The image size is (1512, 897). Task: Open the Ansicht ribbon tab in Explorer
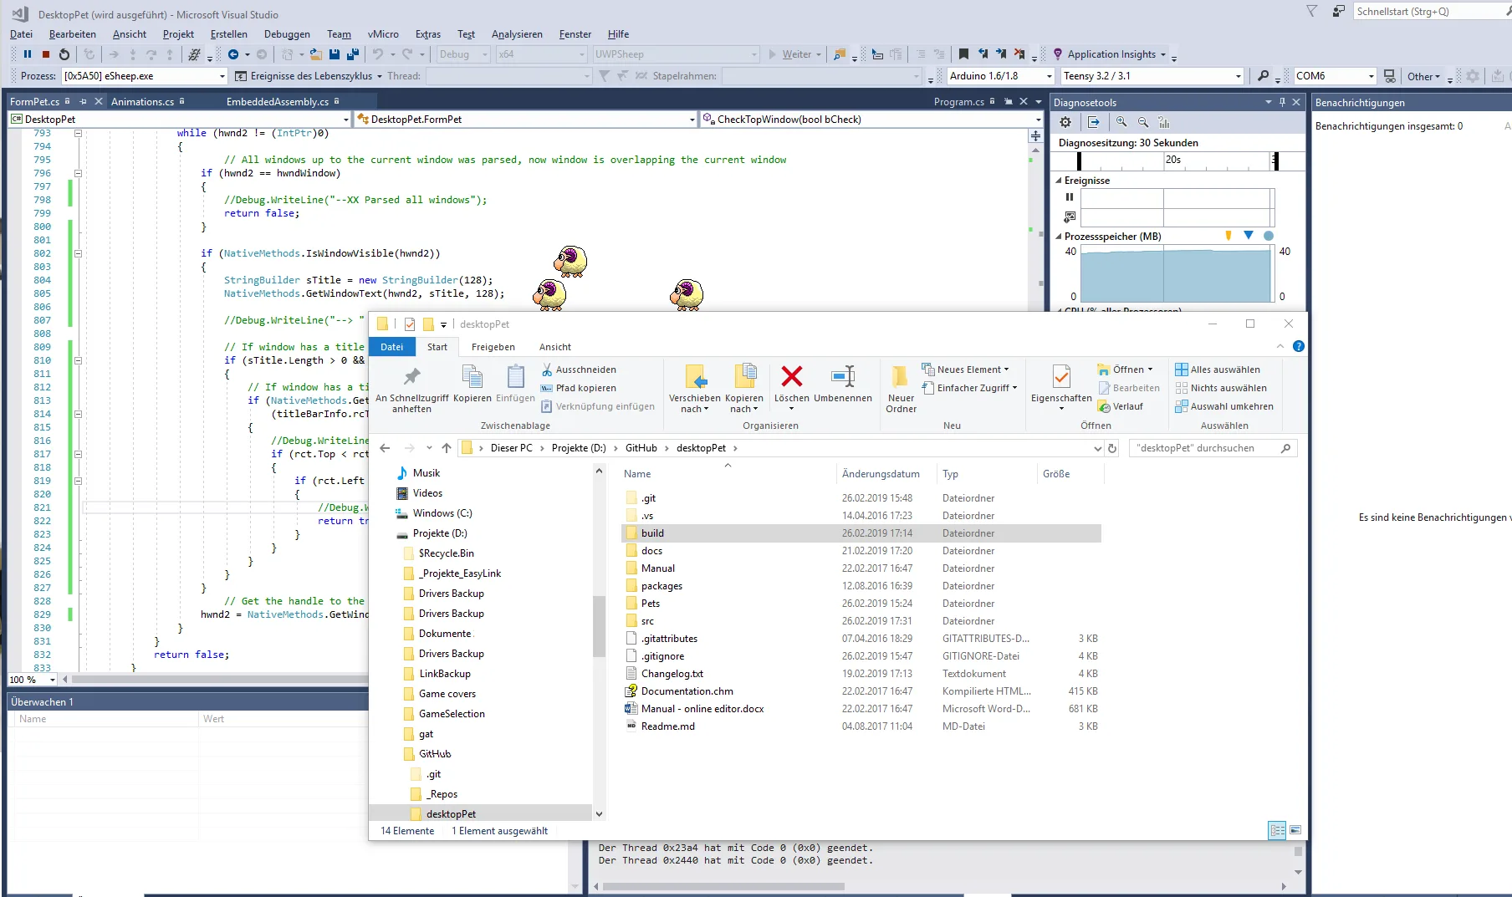[555, 347]
